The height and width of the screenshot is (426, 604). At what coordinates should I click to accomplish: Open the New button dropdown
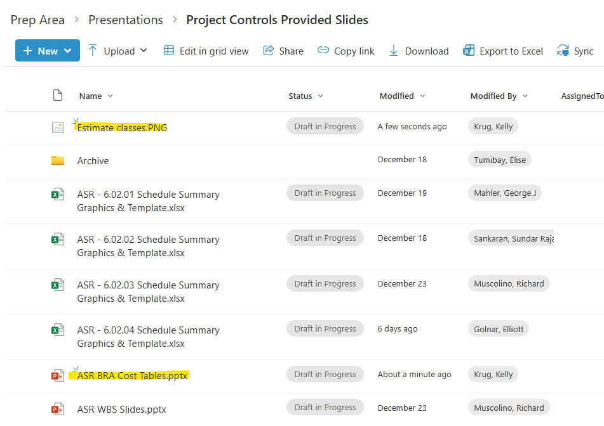(x=68, y=51)
